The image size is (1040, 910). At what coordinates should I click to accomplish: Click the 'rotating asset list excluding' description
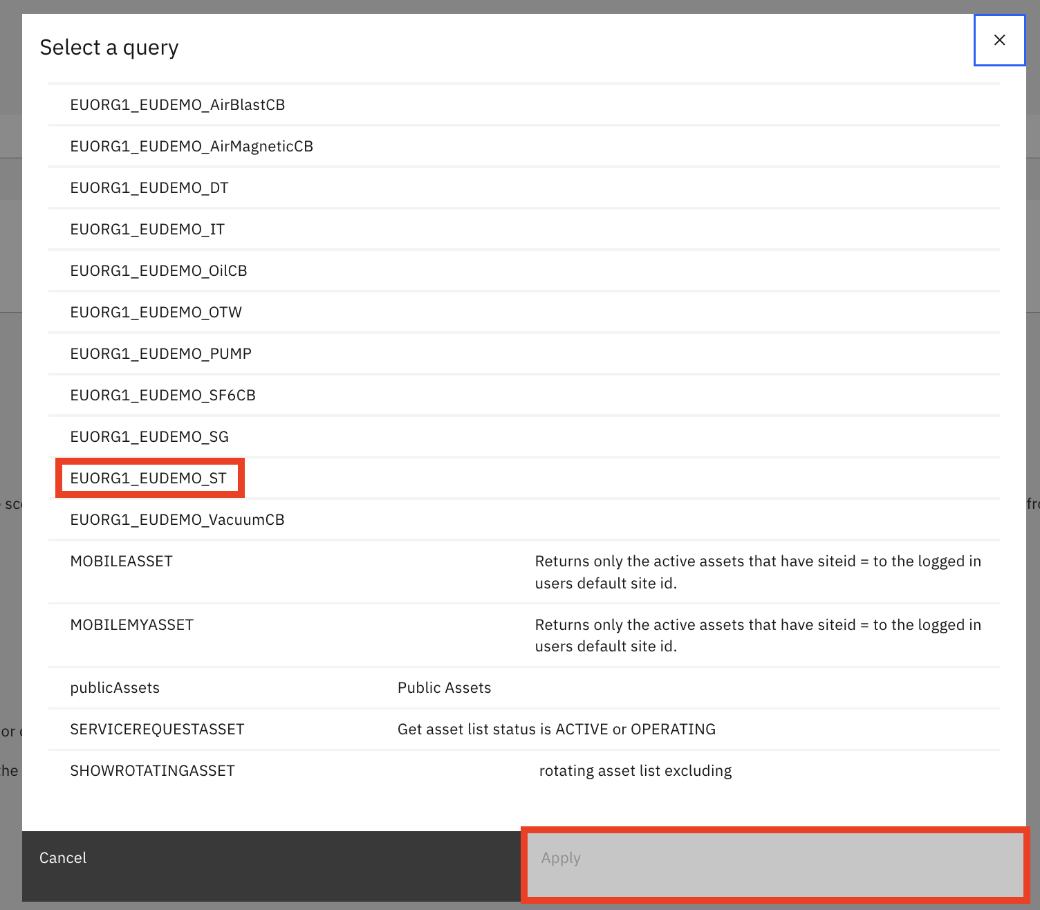635,770
